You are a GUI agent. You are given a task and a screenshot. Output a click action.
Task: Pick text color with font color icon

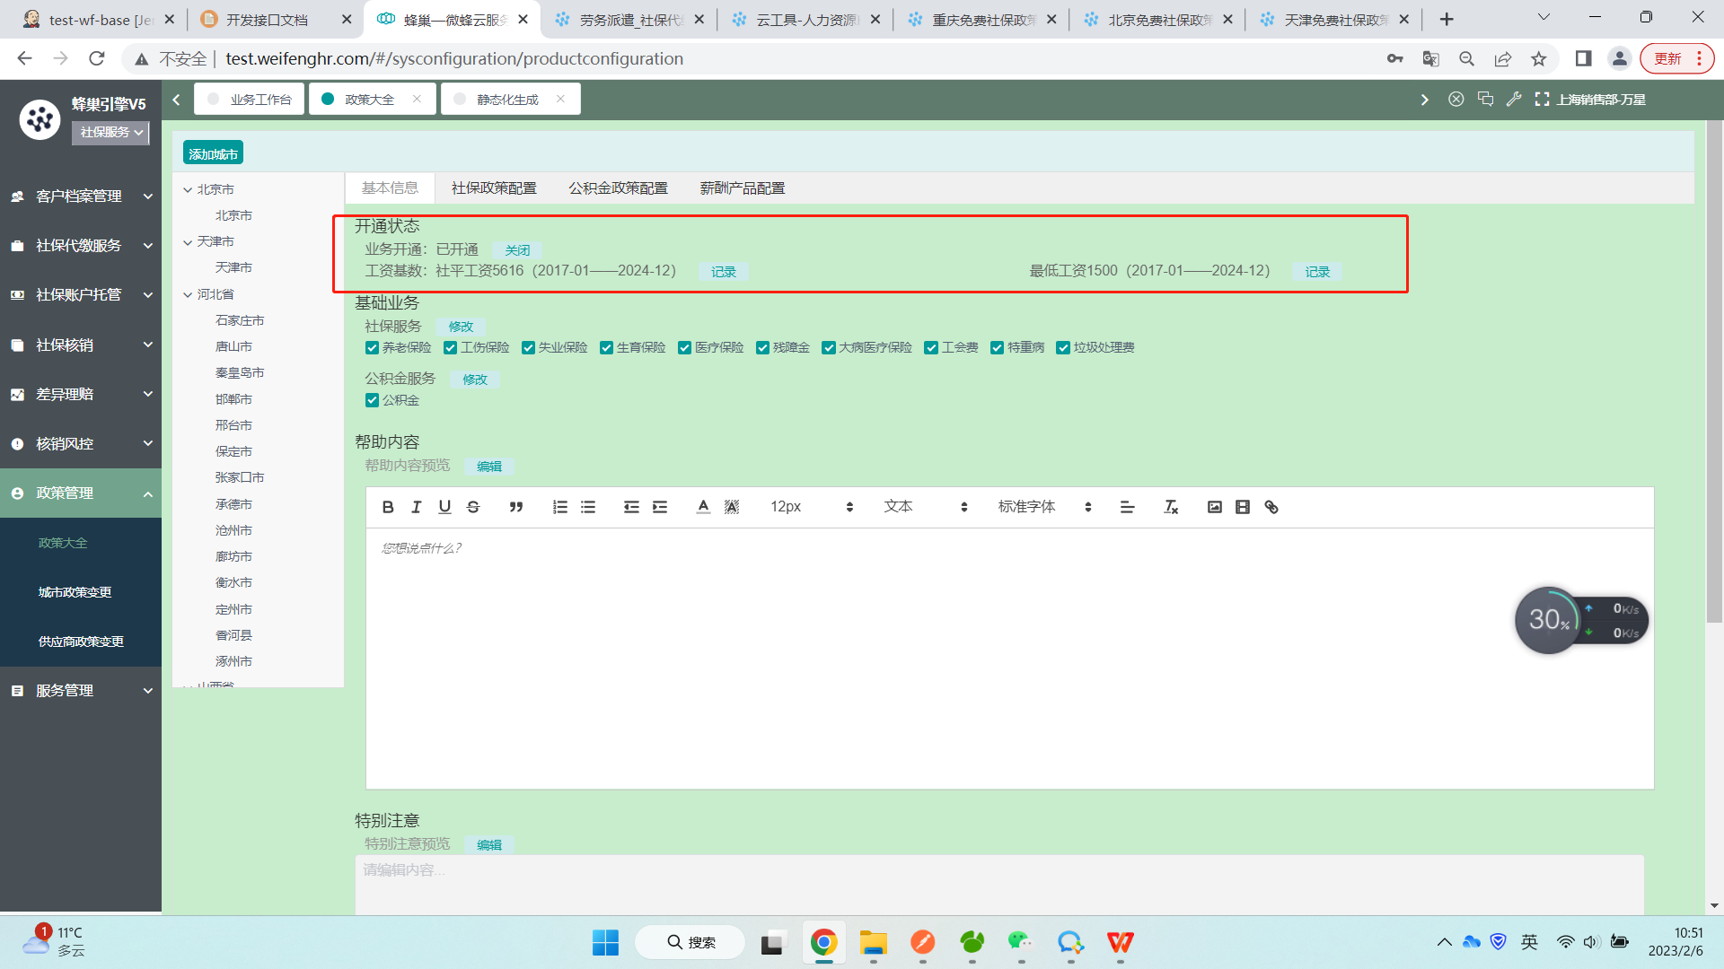703,507
